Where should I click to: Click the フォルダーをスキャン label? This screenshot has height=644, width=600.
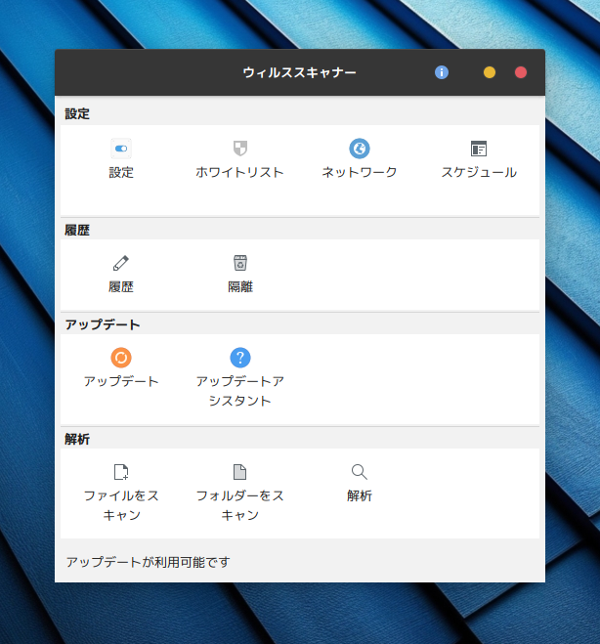pyautogui.click(x=240, y=505)
